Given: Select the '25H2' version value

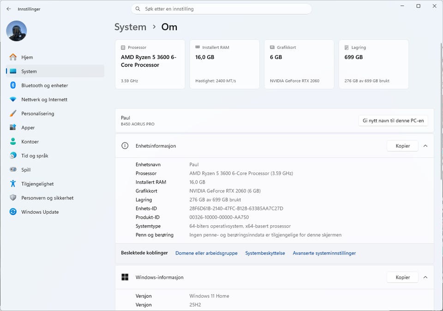Looking at the screenshot, I should coord(195,305).
